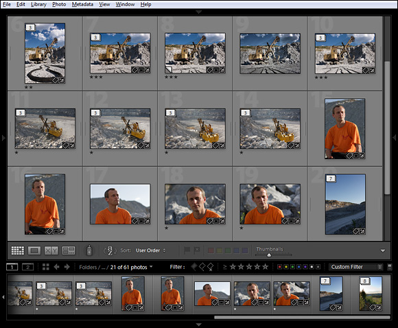The width and height of the screenshot is (398, 328).
Task: Toggle the red color label filter
Action: (x=280, y=267)
